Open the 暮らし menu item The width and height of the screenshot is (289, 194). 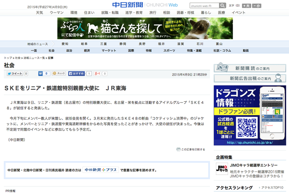206,13
